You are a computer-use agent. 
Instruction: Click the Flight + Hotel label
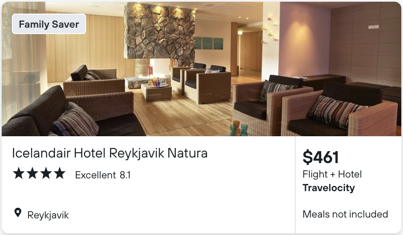(332, 174)
